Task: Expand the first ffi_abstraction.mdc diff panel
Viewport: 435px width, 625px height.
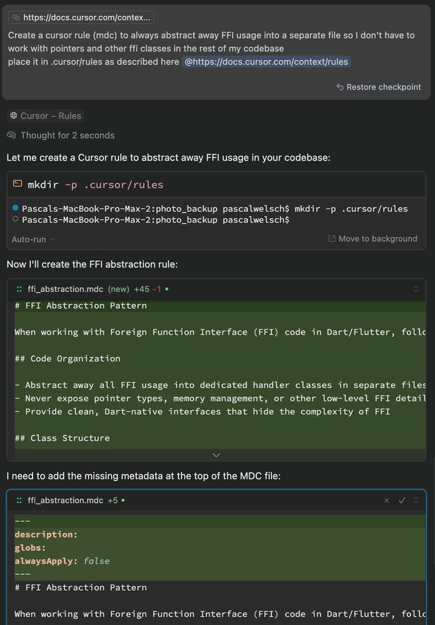Action: tap(416, 289)
